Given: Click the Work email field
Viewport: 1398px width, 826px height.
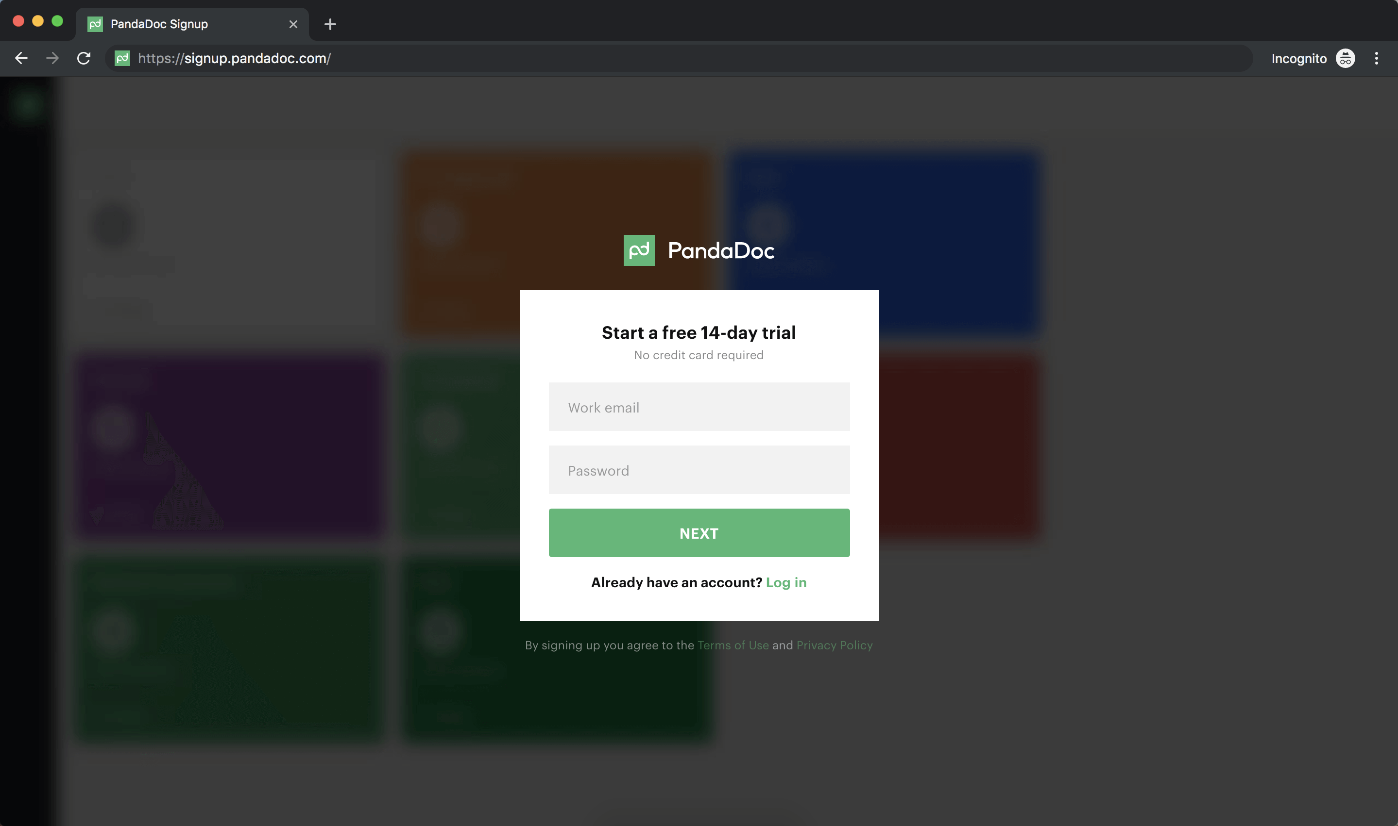Looking at the screenshot, I should (x=699, y=407).
